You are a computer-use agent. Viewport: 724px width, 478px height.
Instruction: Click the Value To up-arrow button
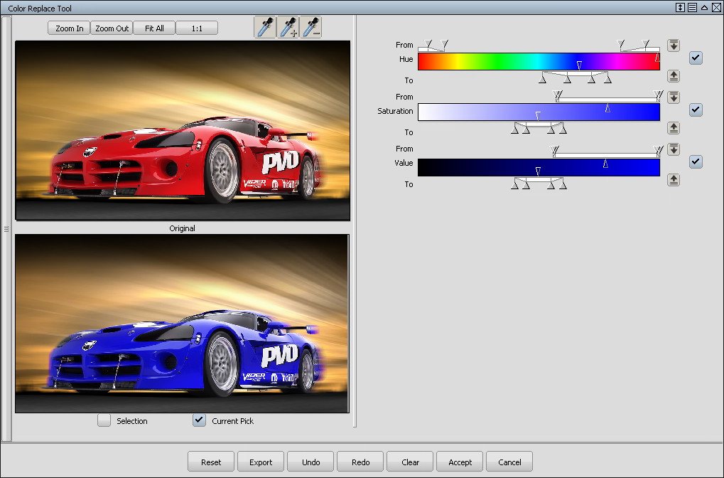tap(674, 179)
